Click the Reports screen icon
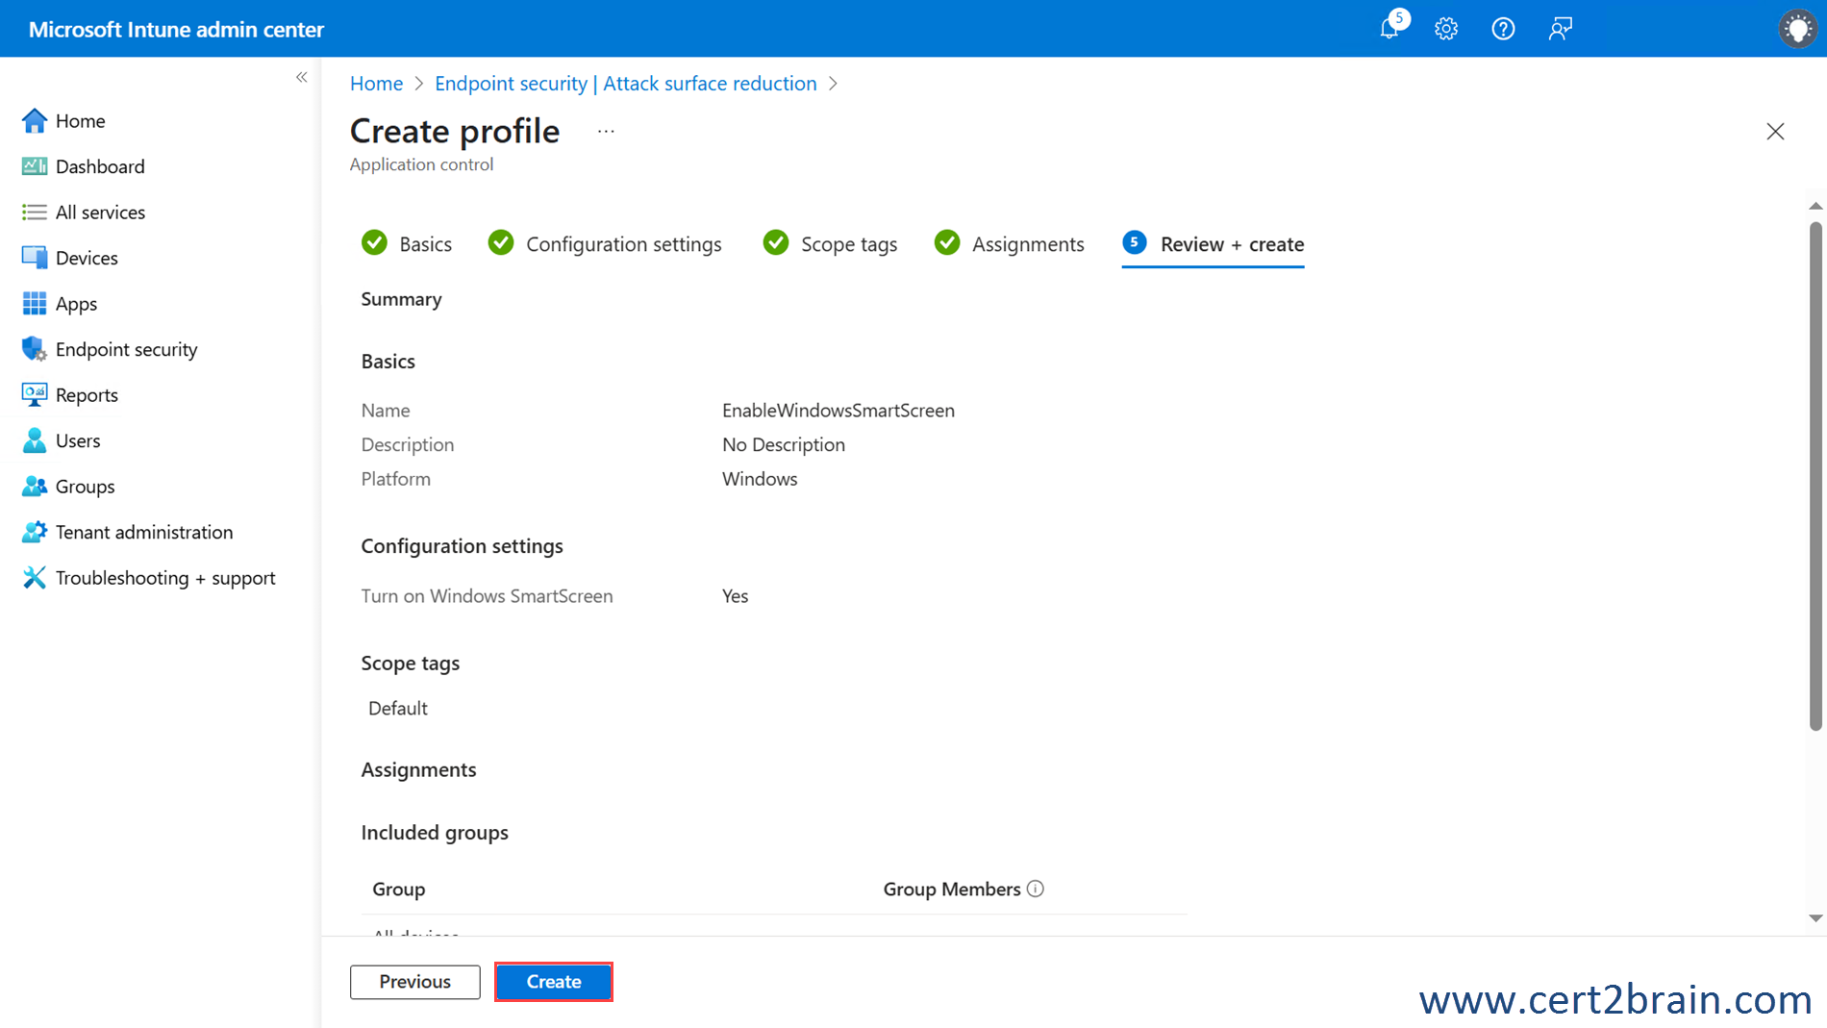1827x1028 pixels. pos(35,394)
